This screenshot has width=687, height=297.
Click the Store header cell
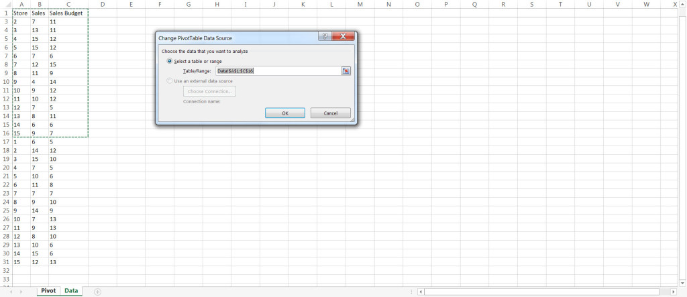coord(21,13)
